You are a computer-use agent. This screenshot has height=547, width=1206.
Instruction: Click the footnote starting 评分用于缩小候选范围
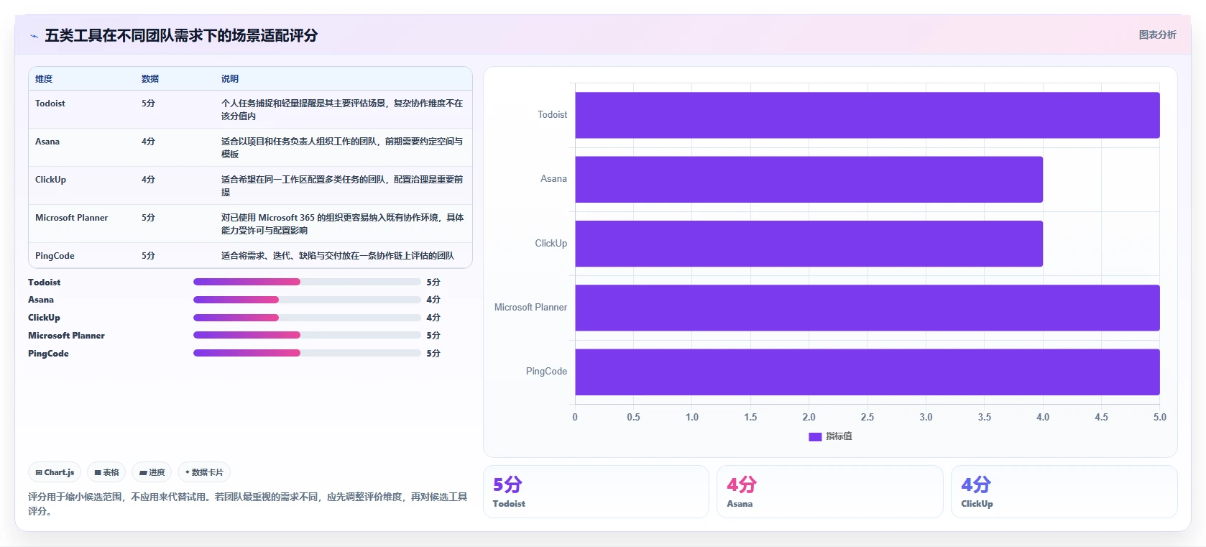coord(248,504)
